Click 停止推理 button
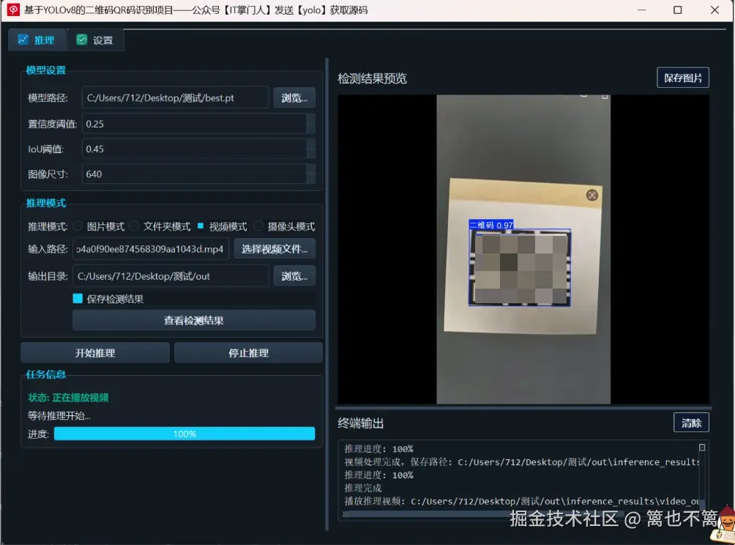Viewport: 735px width, 545px height. pyautogui.click(x=248, y=352)
